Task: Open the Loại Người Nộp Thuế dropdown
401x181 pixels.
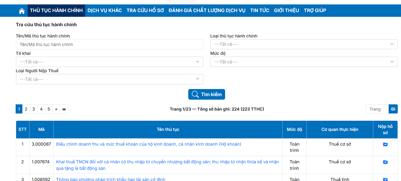Action: point(109,79)
